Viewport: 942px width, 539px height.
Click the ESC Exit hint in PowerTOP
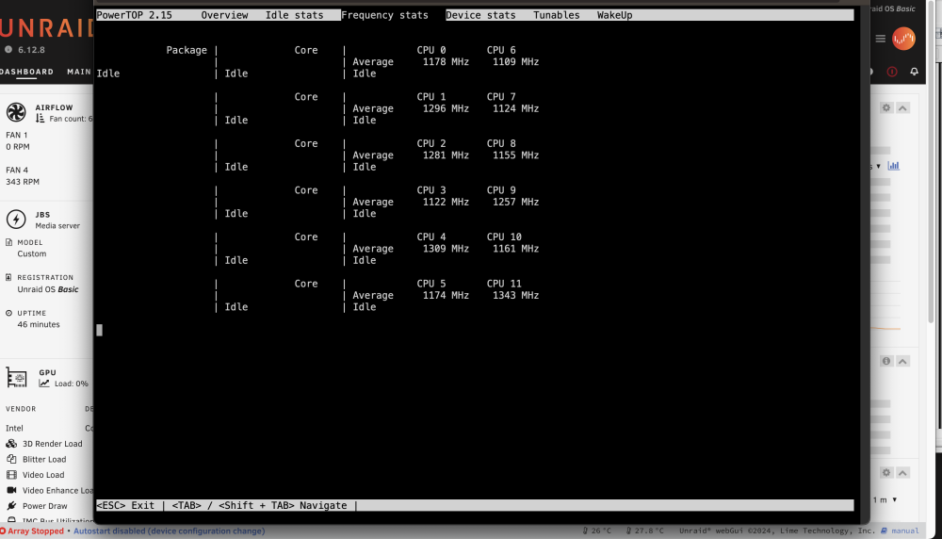pos(125,505)
